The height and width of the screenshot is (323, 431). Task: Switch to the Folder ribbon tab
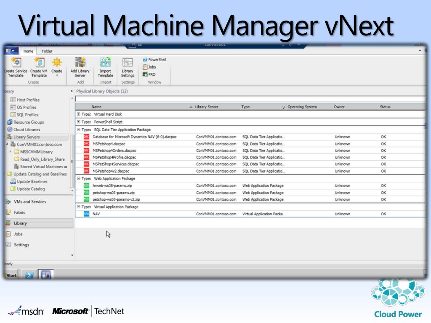point(47,51)
